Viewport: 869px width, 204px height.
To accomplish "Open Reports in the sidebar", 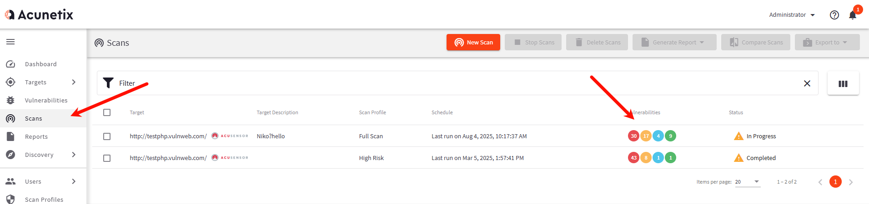I will (36, 136).
